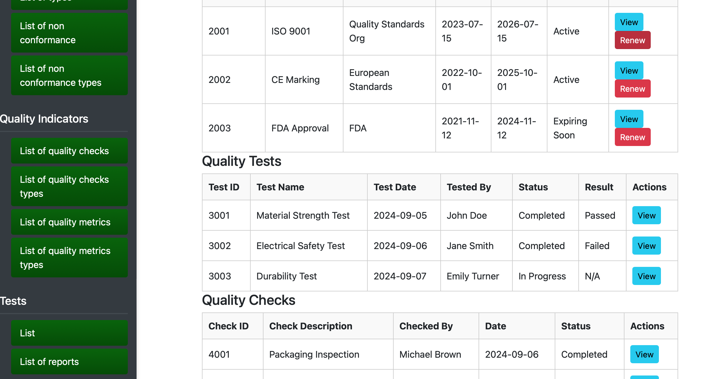Open the list of quality metrics types
The image size is (705, 379).
pos(69,258)
